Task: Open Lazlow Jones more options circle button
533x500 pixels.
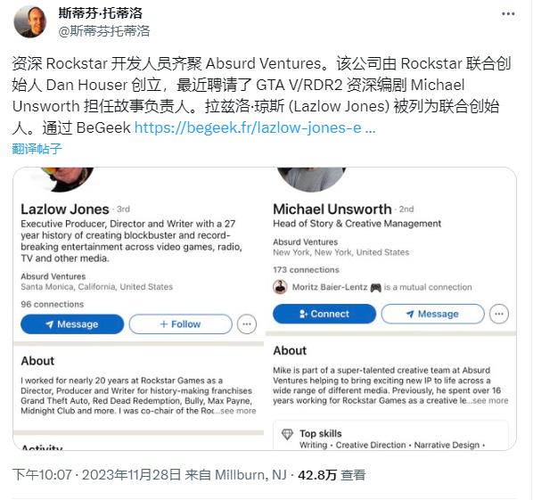Action: coord(247,324)
